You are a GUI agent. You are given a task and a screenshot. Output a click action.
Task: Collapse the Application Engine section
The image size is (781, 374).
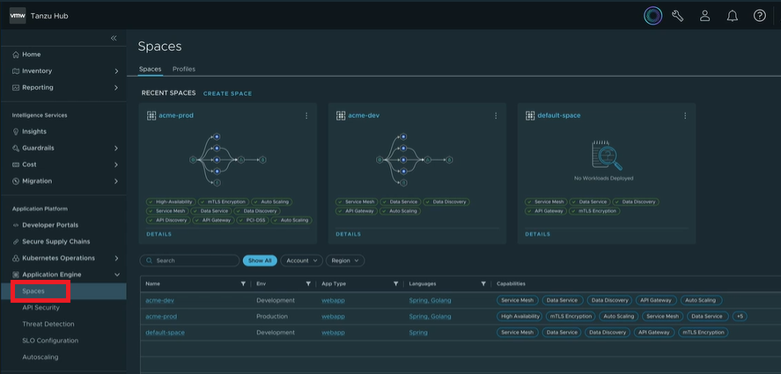click(x=116, y=275)
